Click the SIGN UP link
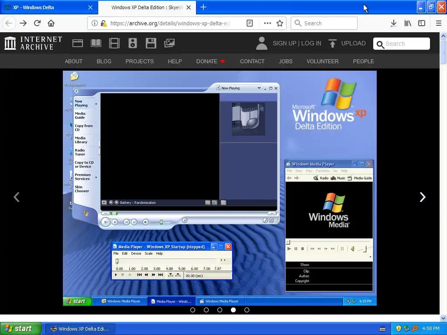The height and width of the screenshot is (335, 447). coord(285,43)
